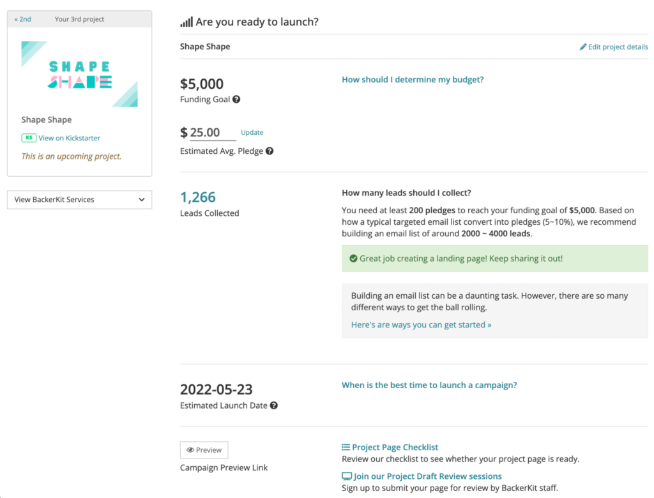Open the View BackerKit Services dropdown
The width and height of the screenshot is (654, 498).
click(80, 200)
